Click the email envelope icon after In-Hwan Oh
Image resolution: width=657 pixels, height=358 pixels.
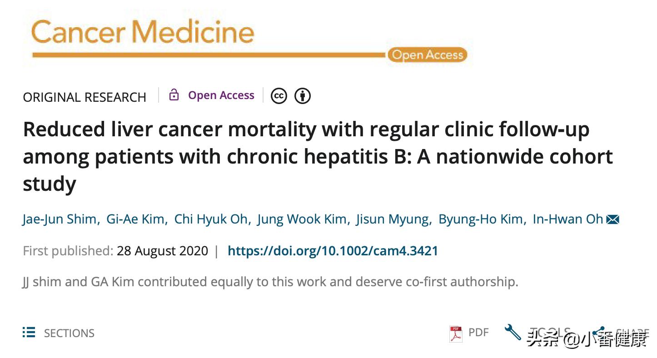612,219
